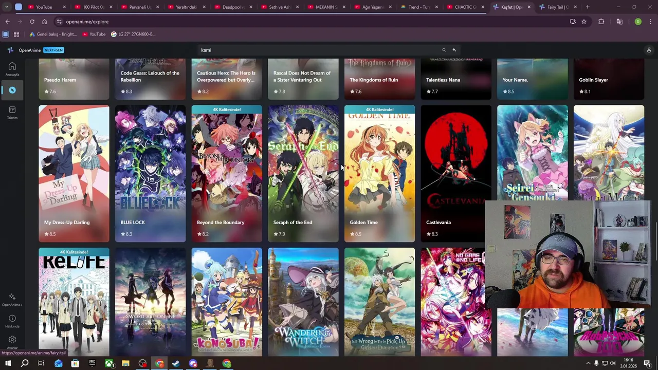This screenshot has height=370, width=658.
Task: Open the Beyond the Boundary anime card
Action: (x=227, y=174)
